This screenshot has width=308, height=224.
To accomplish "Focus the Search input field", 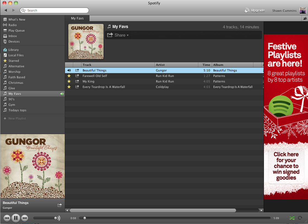I will [x=55, y=10].
